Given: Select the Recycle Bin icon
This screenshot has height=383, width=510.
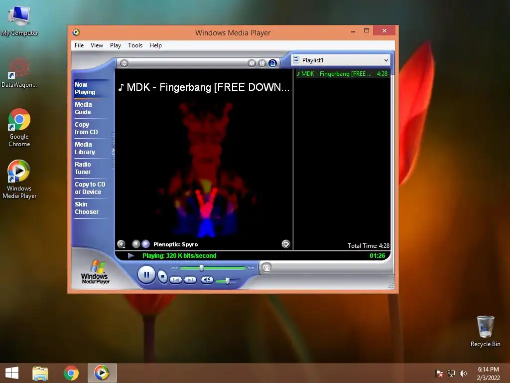Looking at the screenshot, I should pos(485,331).
